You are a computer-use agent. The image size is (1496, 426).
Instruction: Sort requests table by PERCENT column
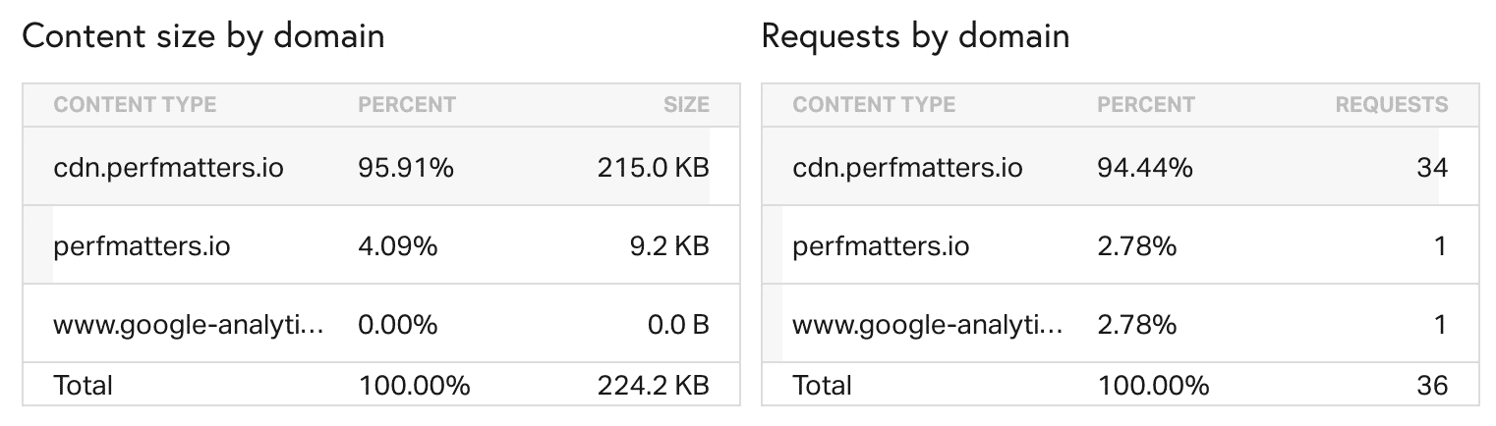coord(1146,105)
